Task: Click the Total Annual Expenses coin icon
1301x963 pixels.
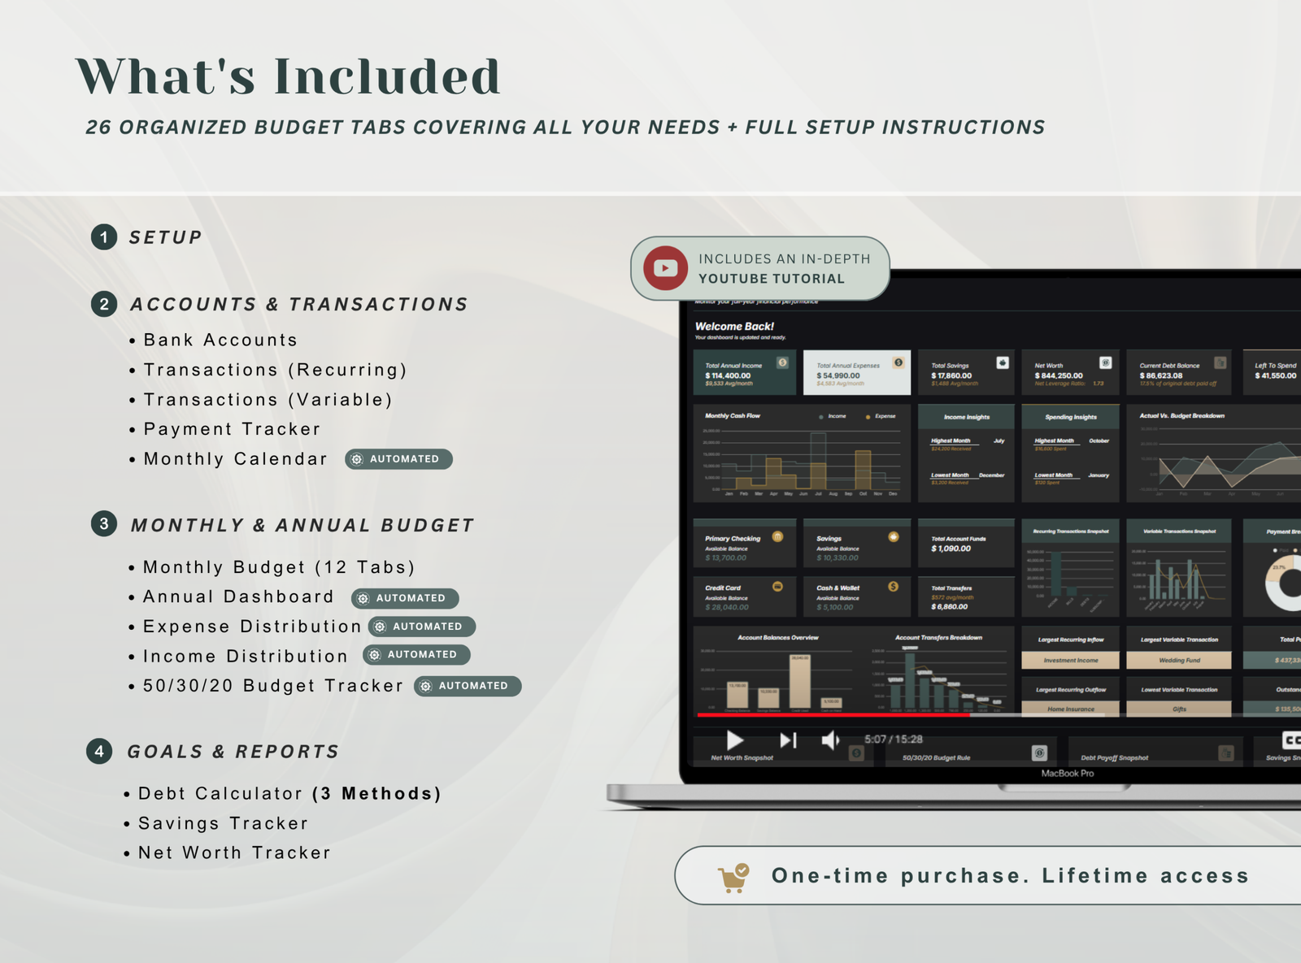Action: (899, 362)
